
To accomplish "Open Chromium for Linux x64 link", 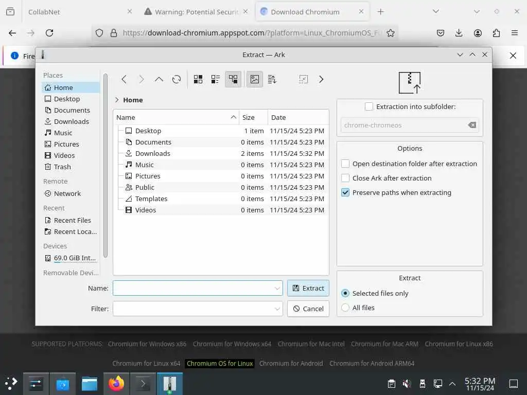I will click(146, 364).
